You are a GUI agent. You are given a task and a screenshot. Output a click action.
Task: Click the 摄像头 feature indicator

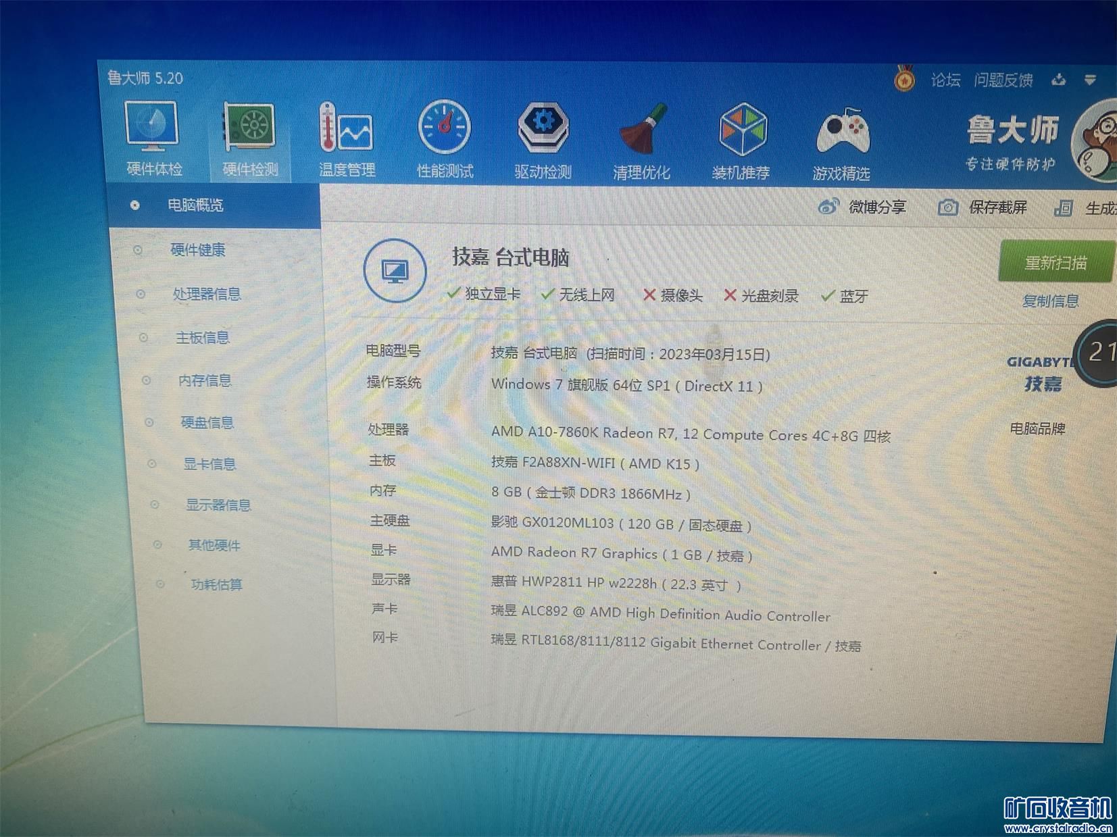[673, 295]
